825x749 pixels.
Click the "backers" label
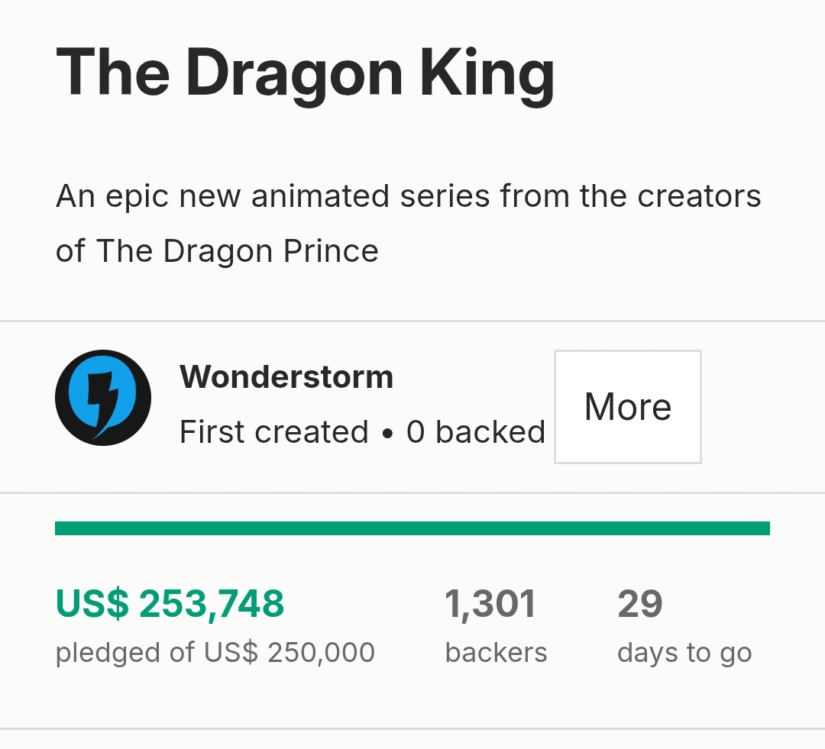click(496, 653)
